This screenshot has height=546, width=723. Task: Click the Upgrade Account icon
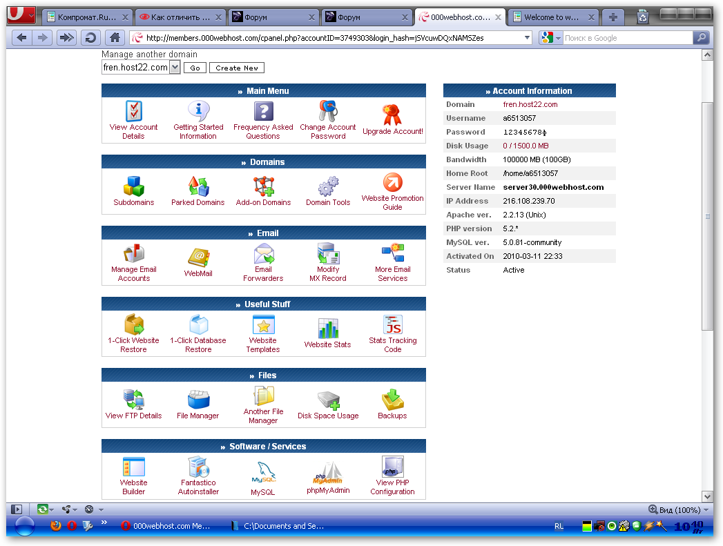(x=392, y=115)
